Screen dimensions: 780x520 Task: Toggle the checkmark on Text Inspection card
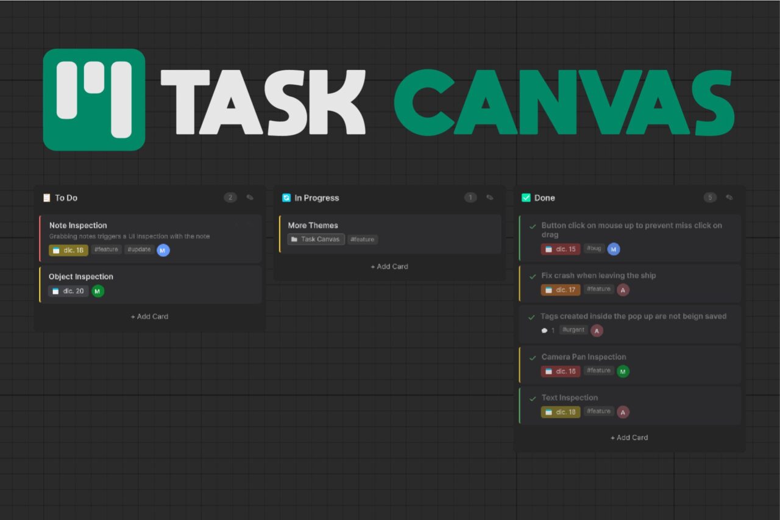click(x=532, y=398)
